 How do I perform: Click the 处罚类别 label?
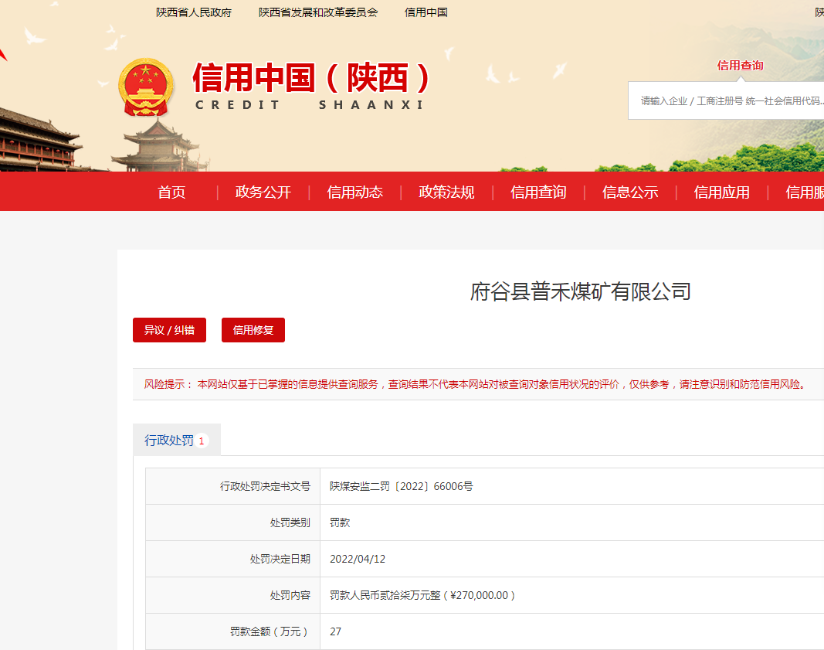[290, 522]
